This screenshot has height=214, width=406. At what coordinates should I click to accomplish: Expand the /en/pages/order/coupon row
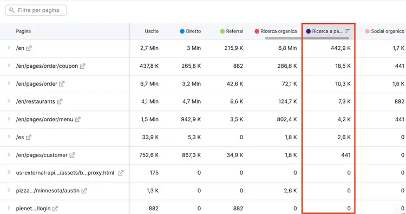(x=9, y=66)
